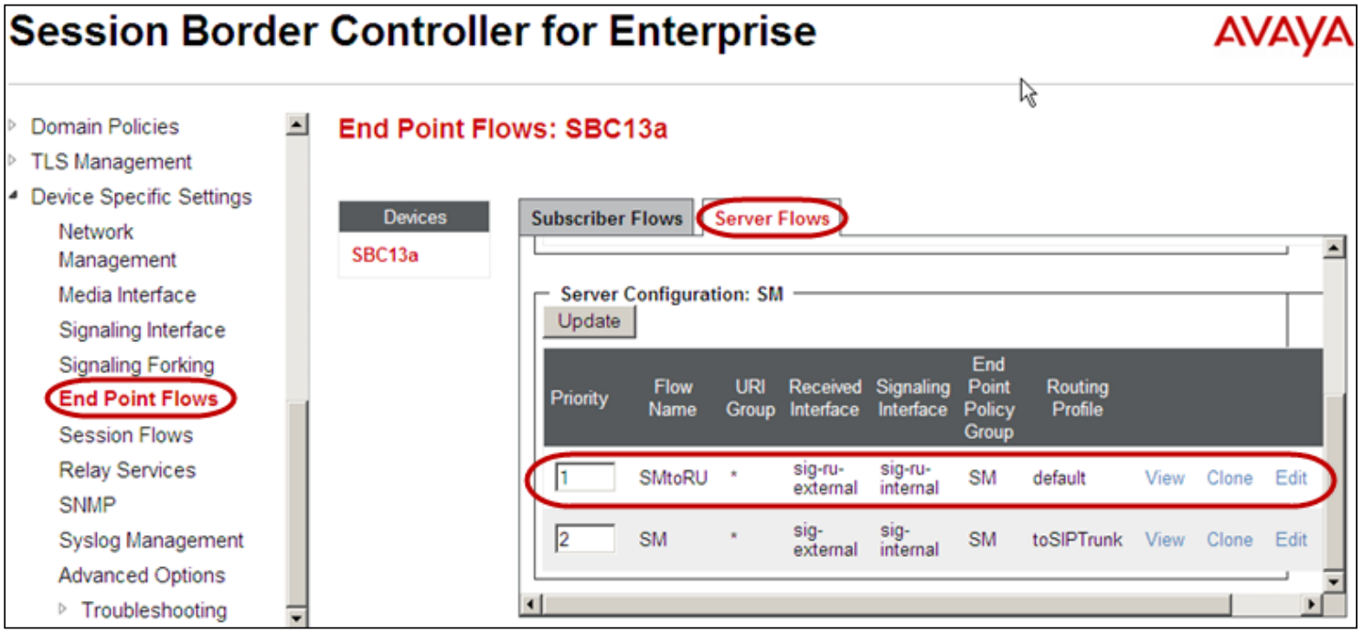Expand the TLS Management tree node
1364x632 pixels.
tap(13, 162)
